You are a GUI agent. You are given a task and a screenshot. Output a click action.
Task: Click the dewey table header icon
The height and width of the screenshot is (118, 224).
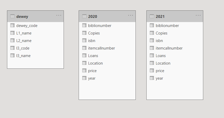coord(12,16)
